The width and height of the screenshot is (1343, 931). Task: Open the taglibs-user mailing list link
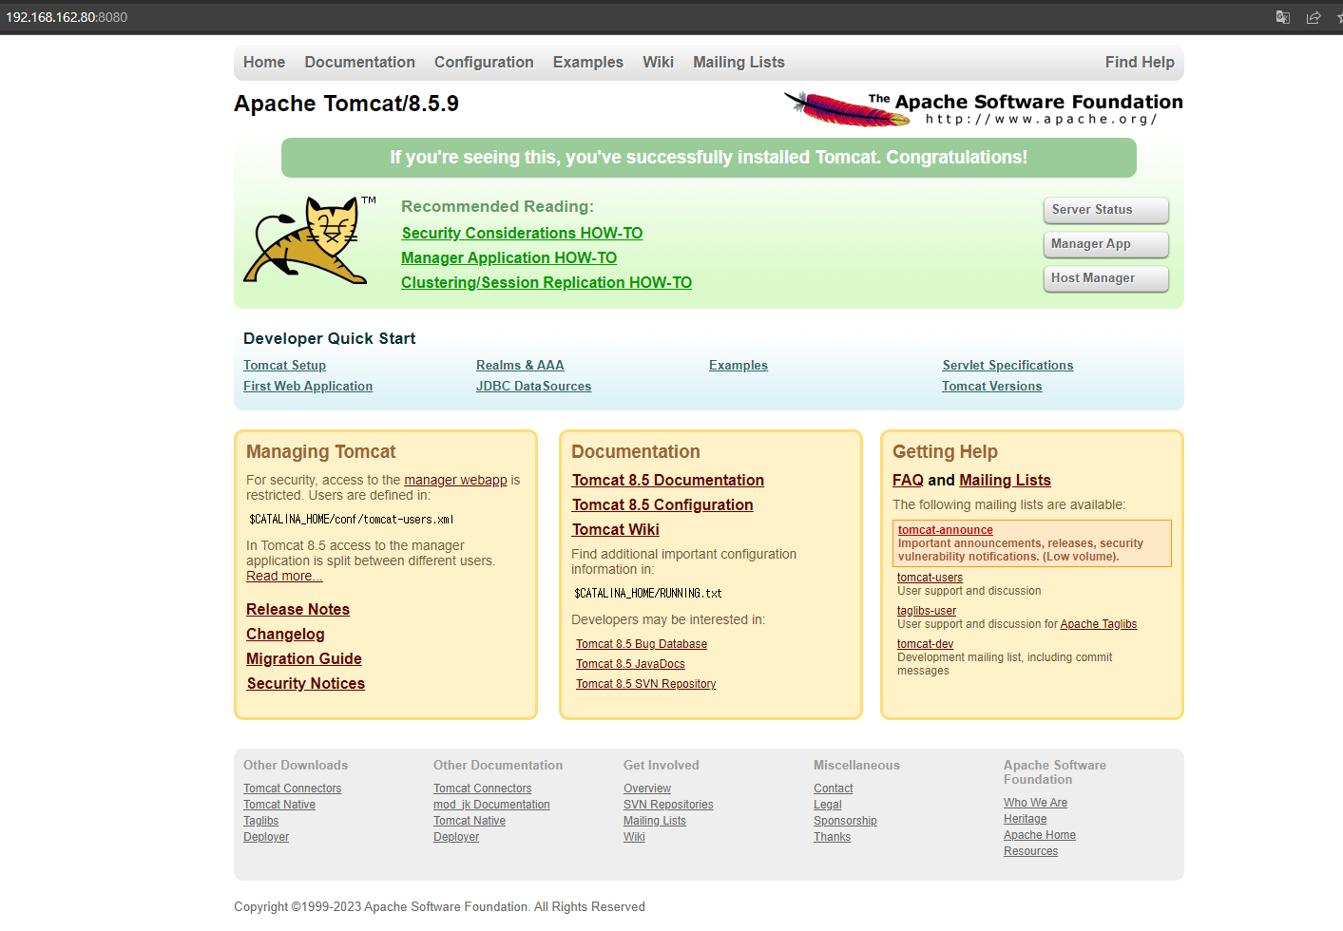tap(927, 611)
